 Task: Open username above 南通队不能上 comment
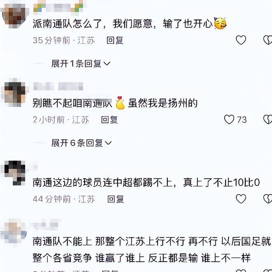pos(46,224)
